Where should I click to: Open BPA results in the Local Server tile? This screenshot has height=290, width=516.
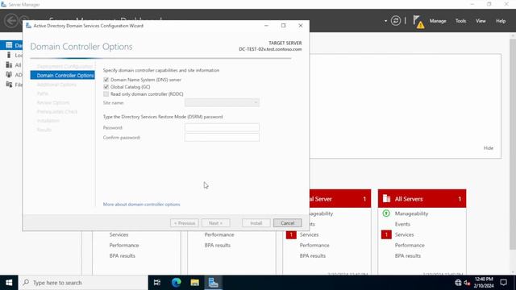pyautogui.click(x=312, y=255)
